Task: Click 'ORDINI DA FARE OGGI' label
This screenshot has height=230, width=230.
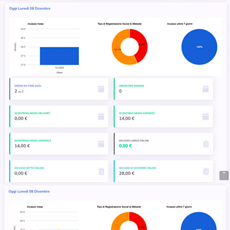Action: pos(28,86)
